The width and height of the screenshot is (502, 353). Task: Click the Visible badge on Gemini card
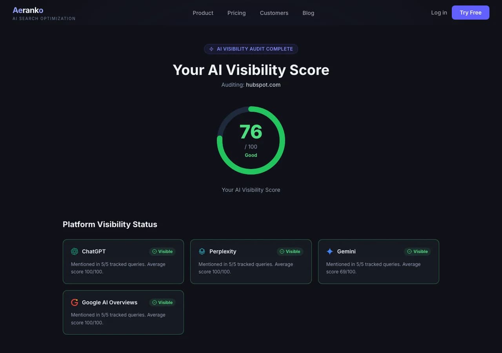click(x=417, y=251)
